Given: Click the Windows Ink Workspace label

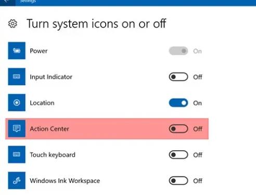Looking at the screenshot, I should (65, 180).
